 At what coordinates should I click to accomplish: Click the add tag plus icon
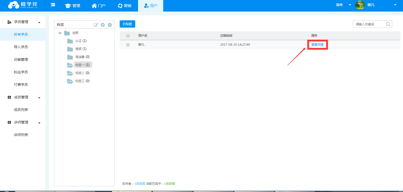103,25
